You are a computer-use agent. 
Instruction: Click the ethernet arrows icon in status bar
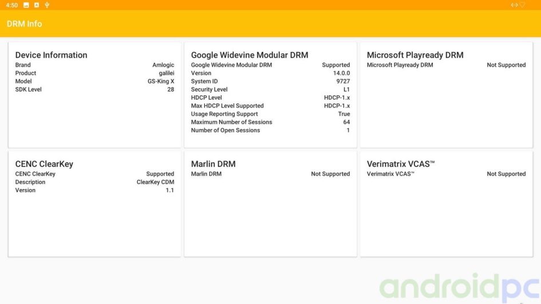pyautogui.click(x=514, y=5)
